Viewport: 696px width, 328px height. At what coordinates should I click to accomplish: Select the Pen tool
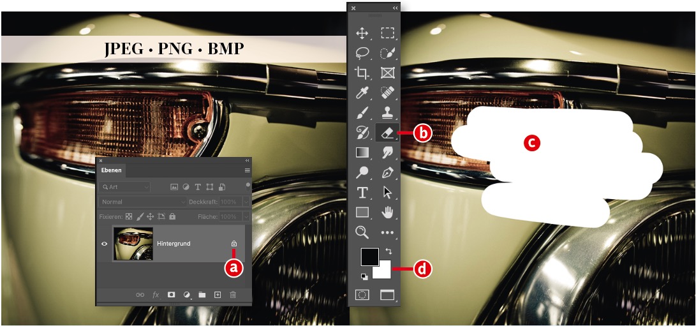pyautogui.click(x=387, y=173)
